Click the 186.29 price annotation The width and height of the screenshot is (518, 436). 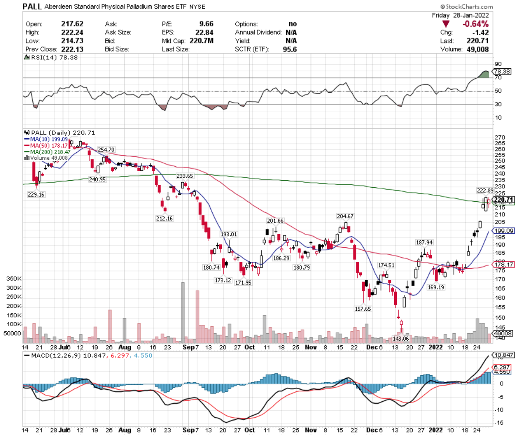[281, 258]
